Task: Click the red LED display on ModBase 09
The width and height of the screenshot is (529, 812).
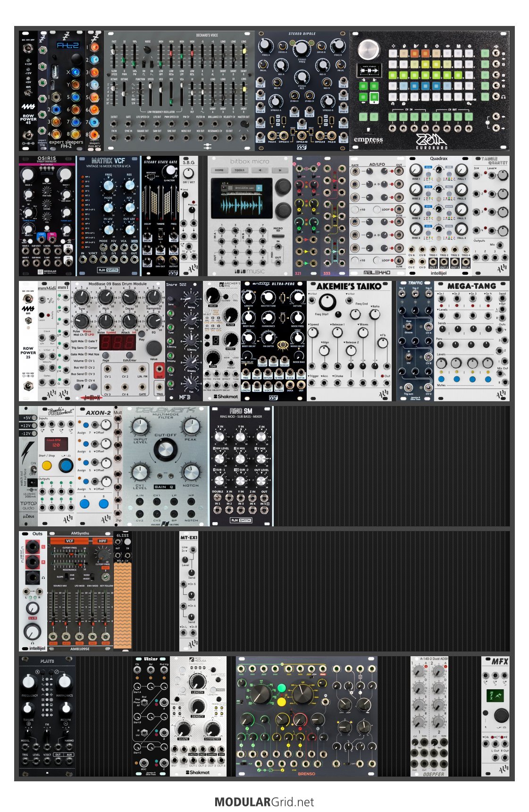Action: point(118,343)
